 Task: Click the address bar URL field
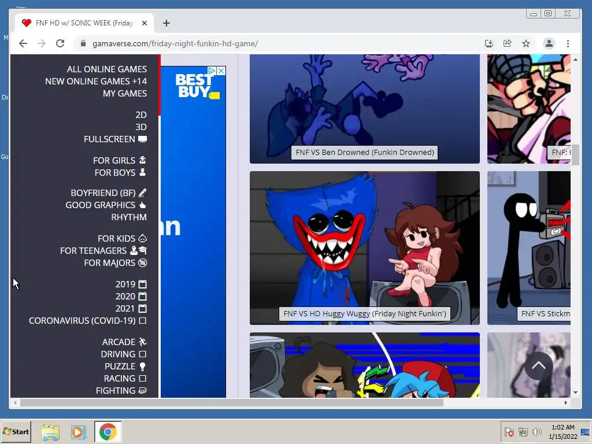pos(175,43)
